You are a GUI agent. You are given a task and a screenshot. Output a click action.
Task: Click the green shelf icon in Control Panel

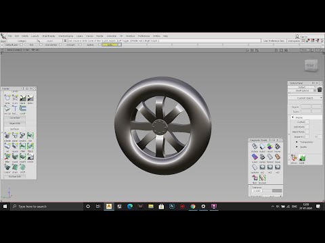302,158
